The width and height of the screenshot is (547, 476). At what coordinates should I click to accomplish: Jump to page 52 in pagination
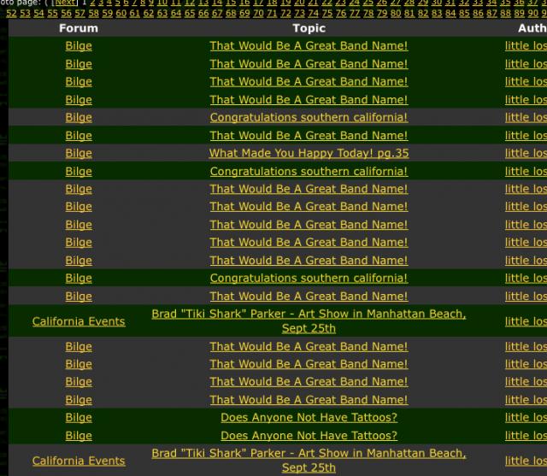coord(11,13)
